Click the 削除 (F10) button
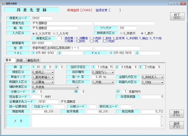Image resolution: width=188 pixels, height=136 pixels. (x=176, y=114)
